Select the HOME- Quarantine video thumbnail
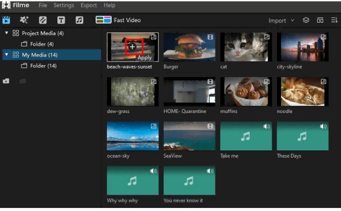 pos(189,91)
